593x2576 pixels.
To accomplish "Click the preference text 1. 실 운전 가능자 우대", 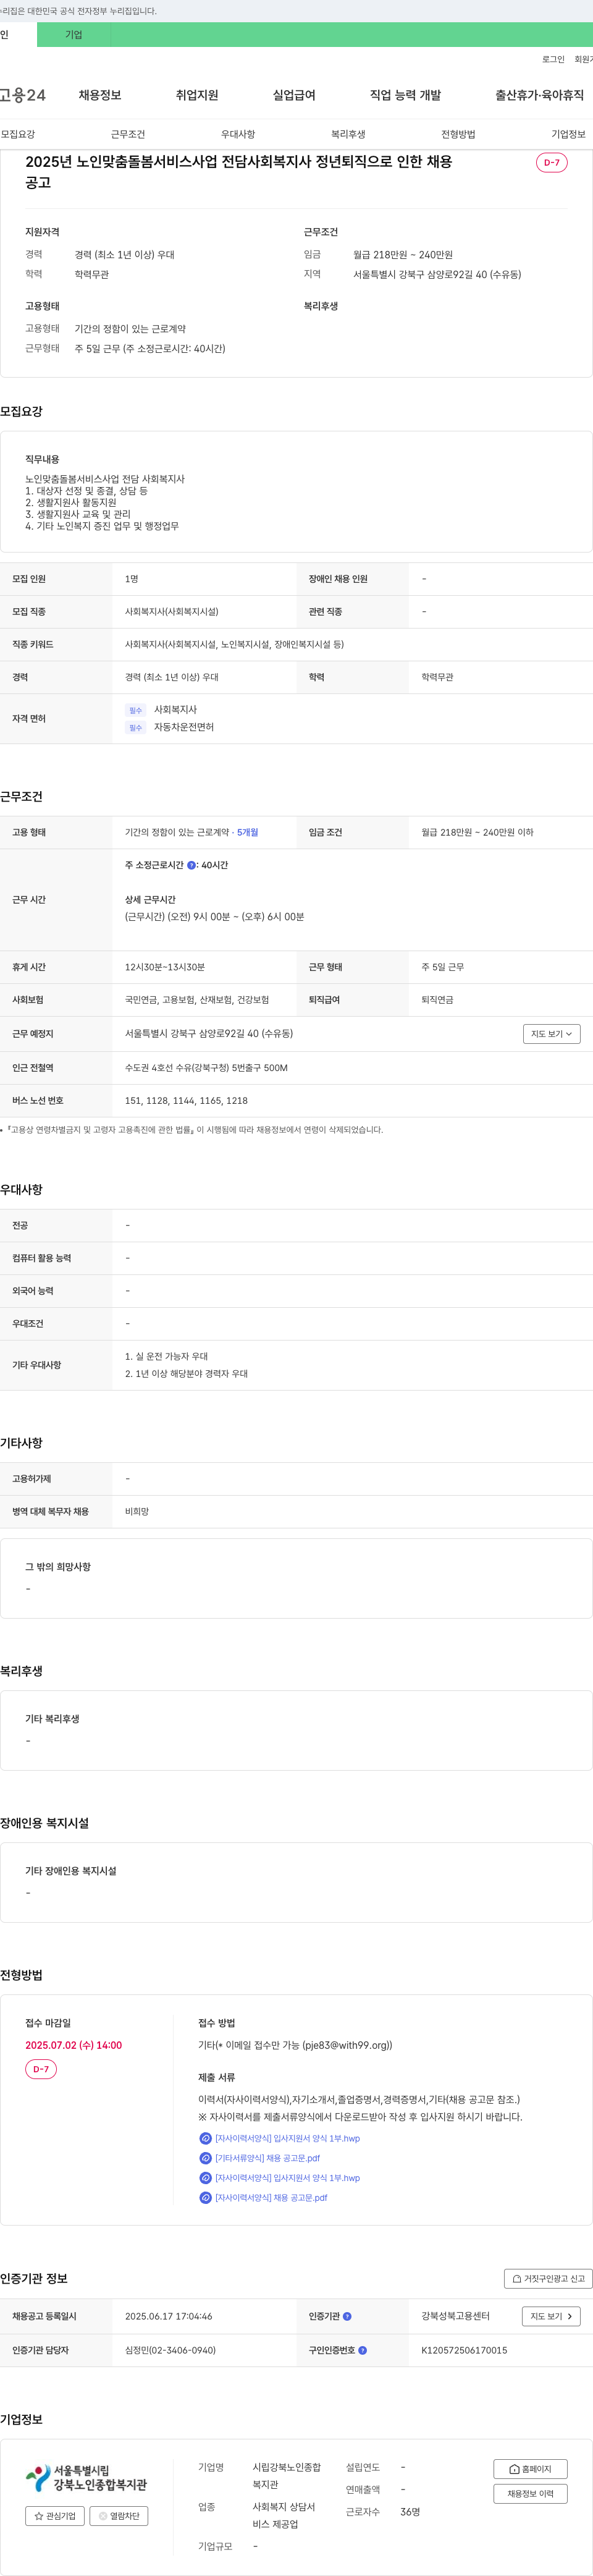I will tap(166, 1356).
